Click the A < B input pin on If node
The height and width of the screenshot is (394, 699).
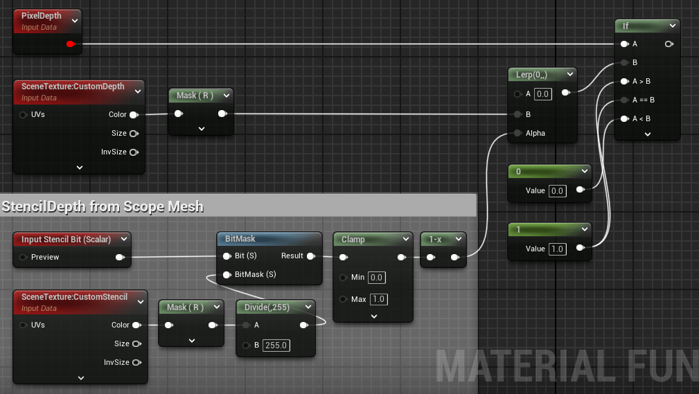624,118
